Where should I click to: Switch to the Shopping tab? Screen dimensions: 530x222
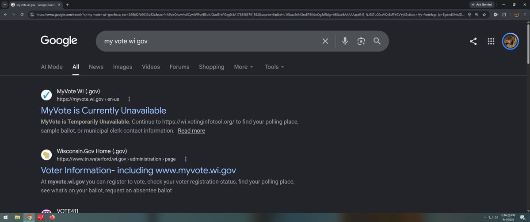click(212, 67)
